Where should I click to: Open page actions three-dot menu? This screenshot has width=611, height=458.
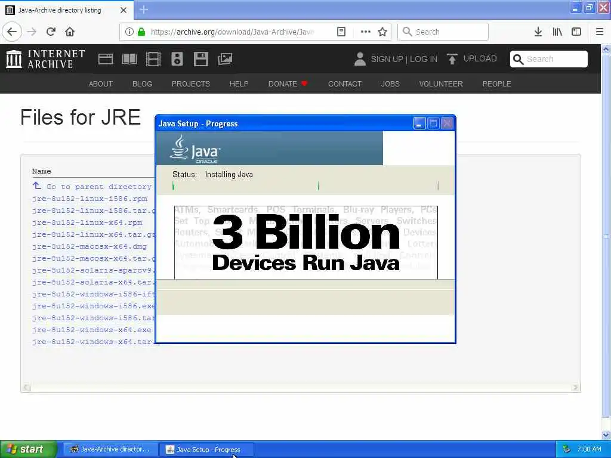click(x=366, y=32)
